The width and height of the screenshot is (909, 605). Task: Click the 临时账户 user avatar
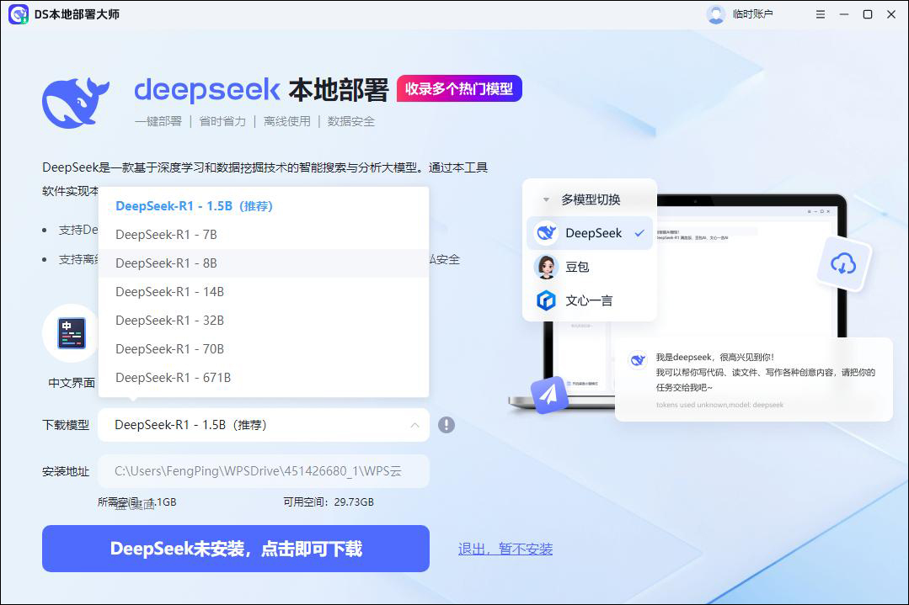point(715,13)
